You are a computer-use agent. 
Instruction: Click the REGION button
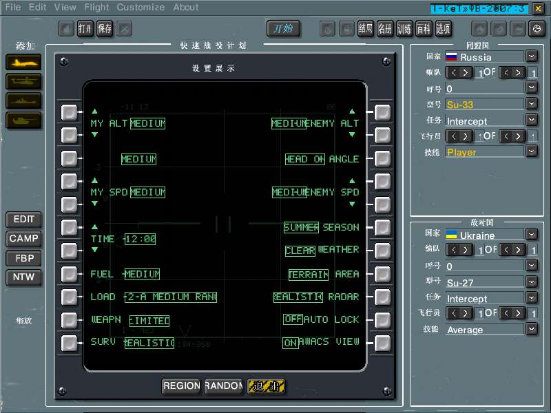(181, 386)
